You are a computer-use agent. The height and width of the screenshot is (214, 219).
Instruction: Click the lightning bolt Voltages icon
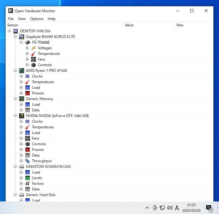tap(34, 48)
